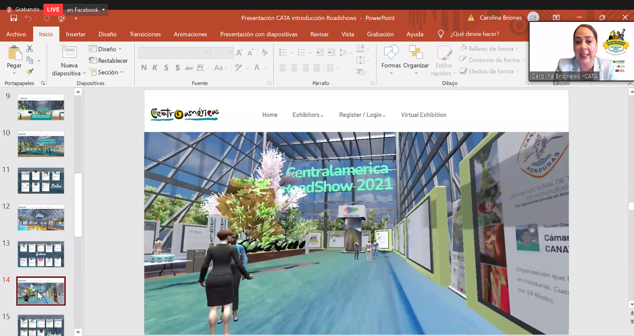Copy selection with the copy icon
The height and width of the screenshot is (336, 634).
[30, 60]
